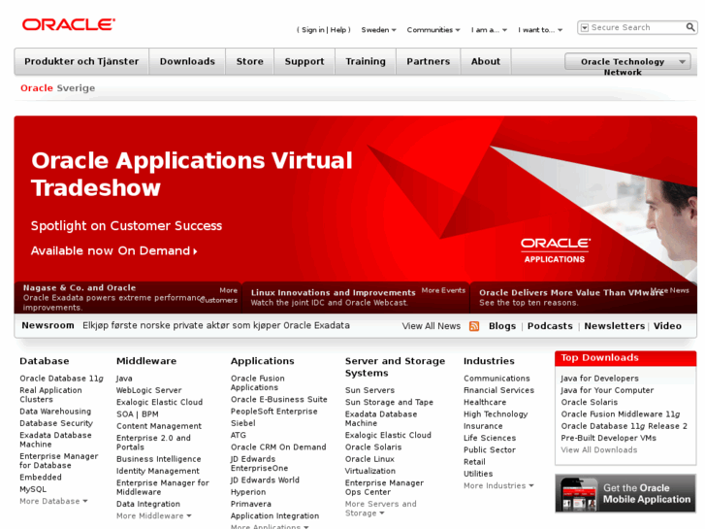This screenshot has width=705, height=529.
Task: Open the Elkjøp Exadata news headline
Action: coord(216,325)
